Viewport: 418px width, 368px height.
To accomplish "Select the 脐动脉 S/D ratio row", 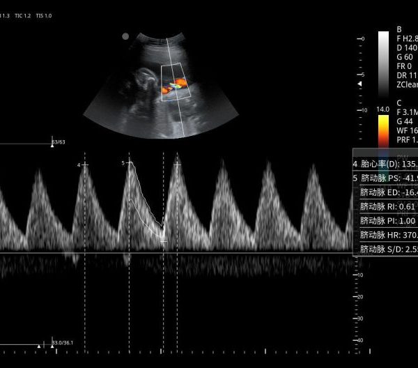I will (x=385, y=249).
